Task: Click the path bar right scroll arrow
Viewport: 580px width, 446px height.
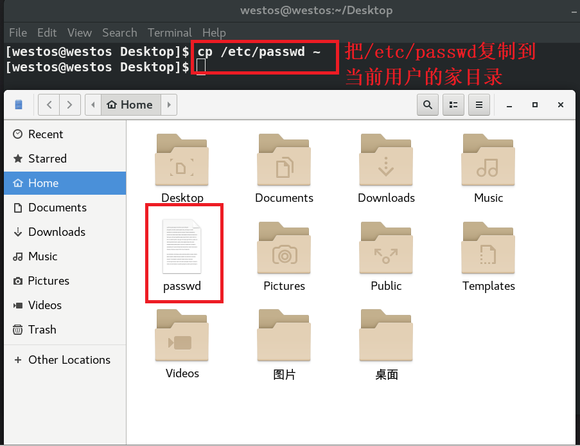Action: (169, 105)
